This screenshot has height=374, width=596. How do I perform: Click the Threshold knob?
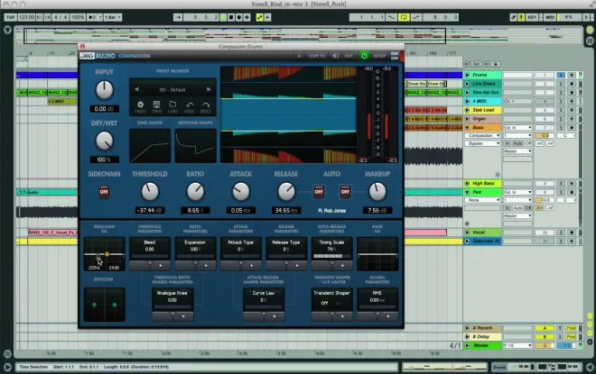coord(150,192)
